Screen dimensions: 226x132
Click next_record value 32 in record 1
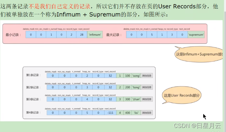pos(110,75)
